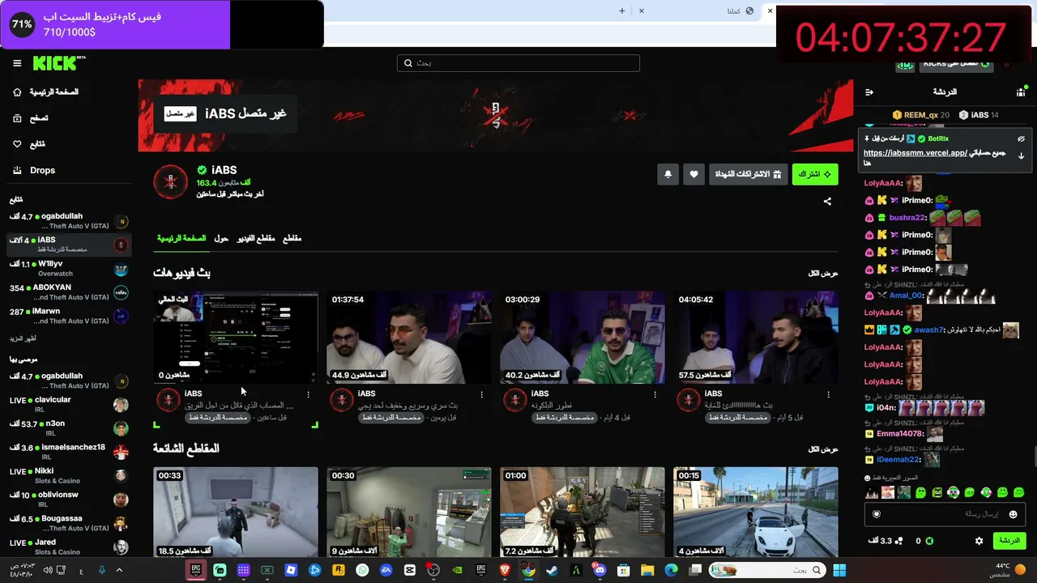
Task: Open clavicular recommended channel
Action: pos(69,405)
